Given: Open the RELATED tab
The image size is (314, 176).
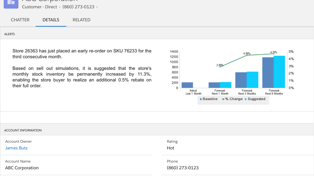Looking at the screenshot, I should click(81, 20).
